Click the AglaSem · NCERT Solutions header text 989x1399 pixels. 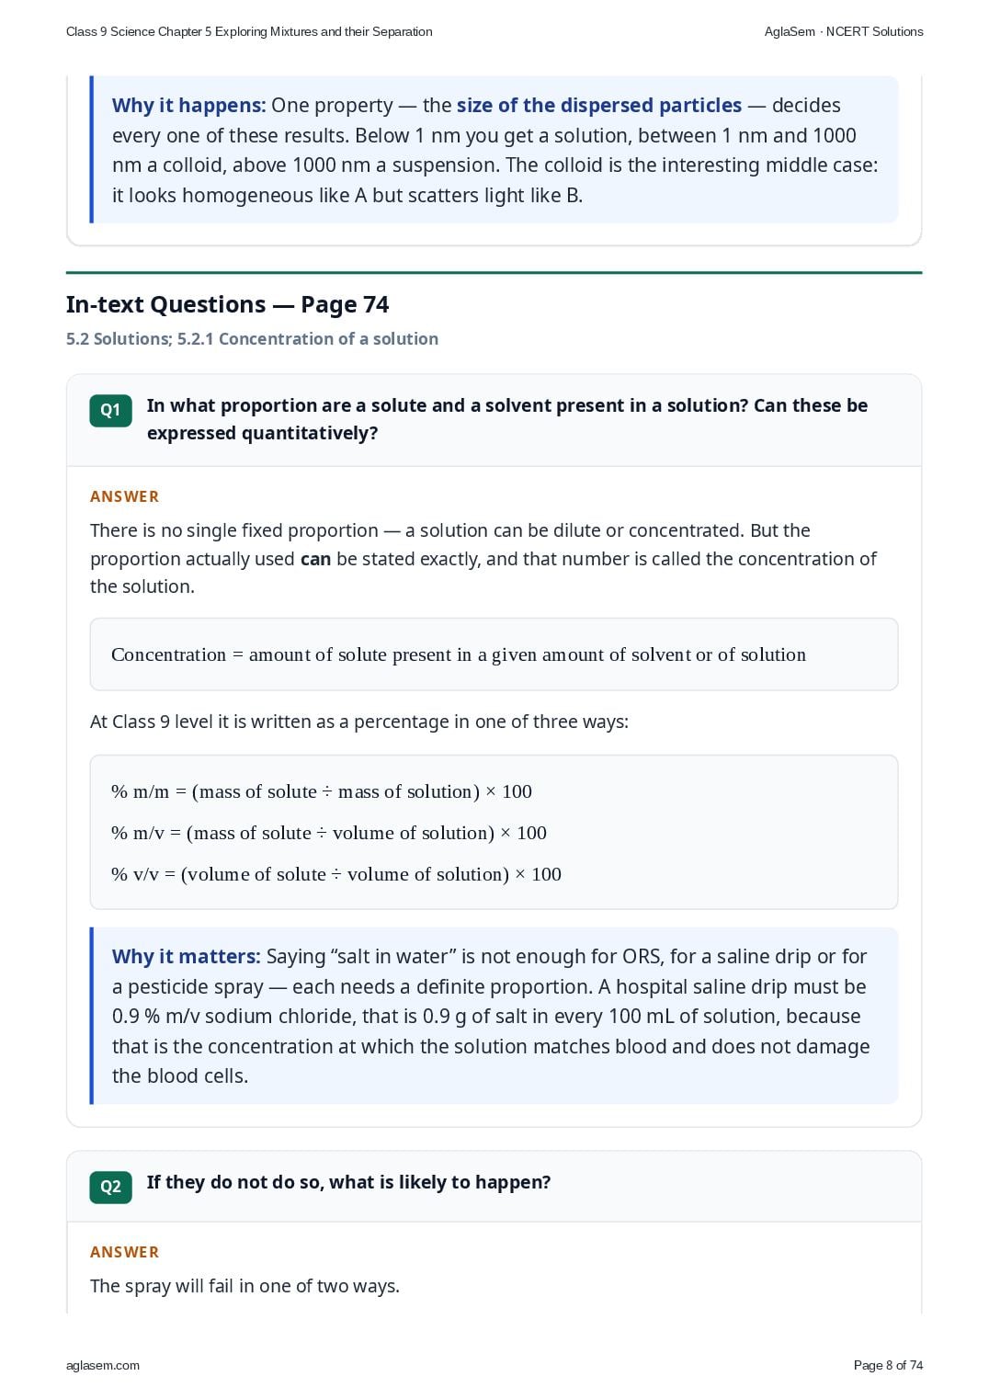pos(844,31)
